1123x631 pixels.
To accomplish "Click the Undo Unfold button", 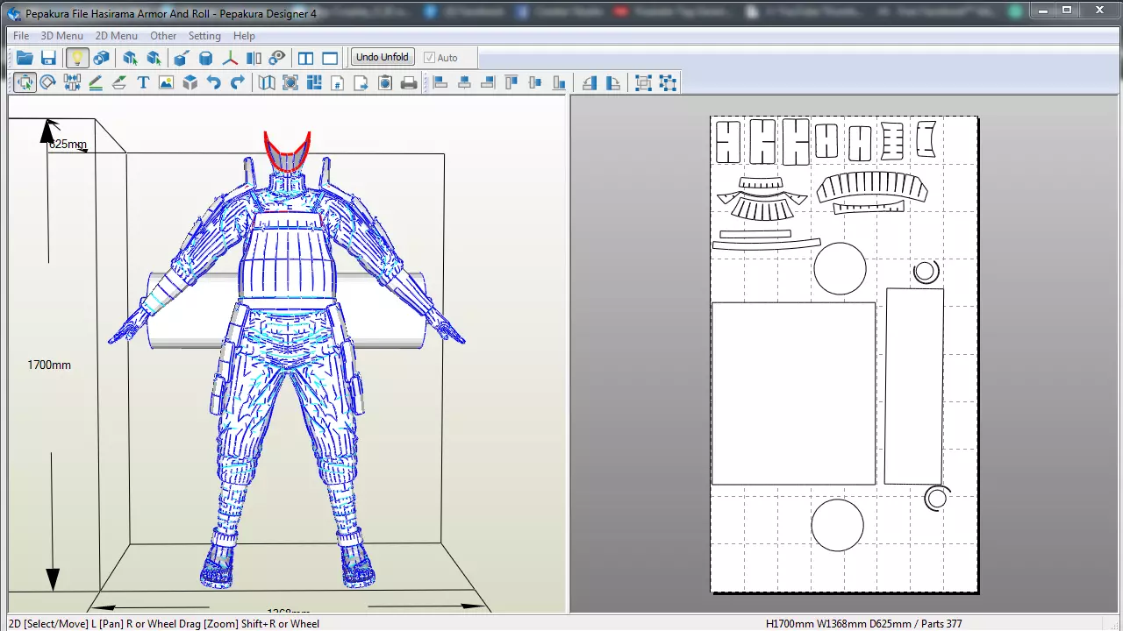I will pyautogui.click(x=382, y=57).
